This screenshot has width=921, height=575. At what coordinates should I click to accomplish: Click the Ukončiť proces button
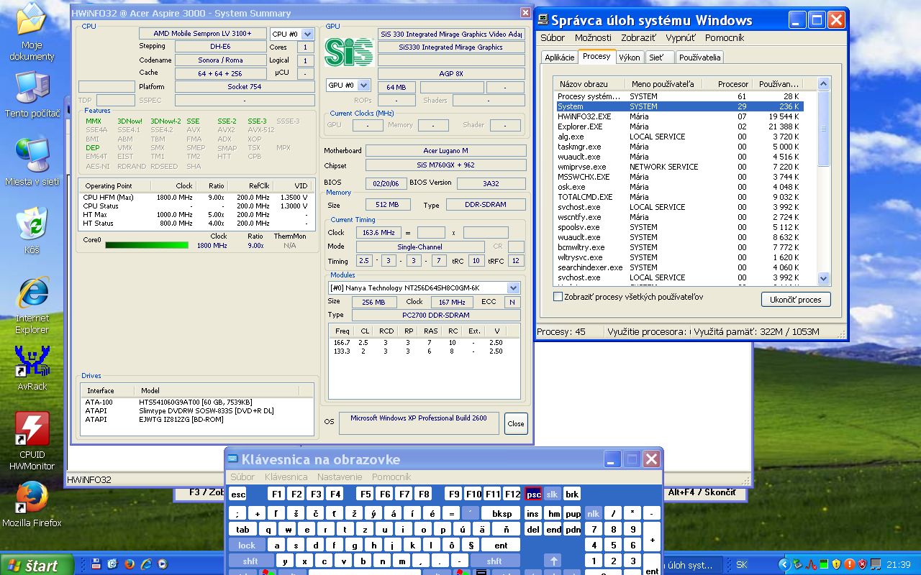[x=796, y=299]
